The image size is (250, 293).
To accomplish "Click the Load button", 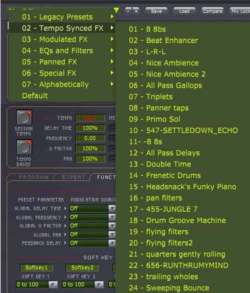I will pos(184,11).
